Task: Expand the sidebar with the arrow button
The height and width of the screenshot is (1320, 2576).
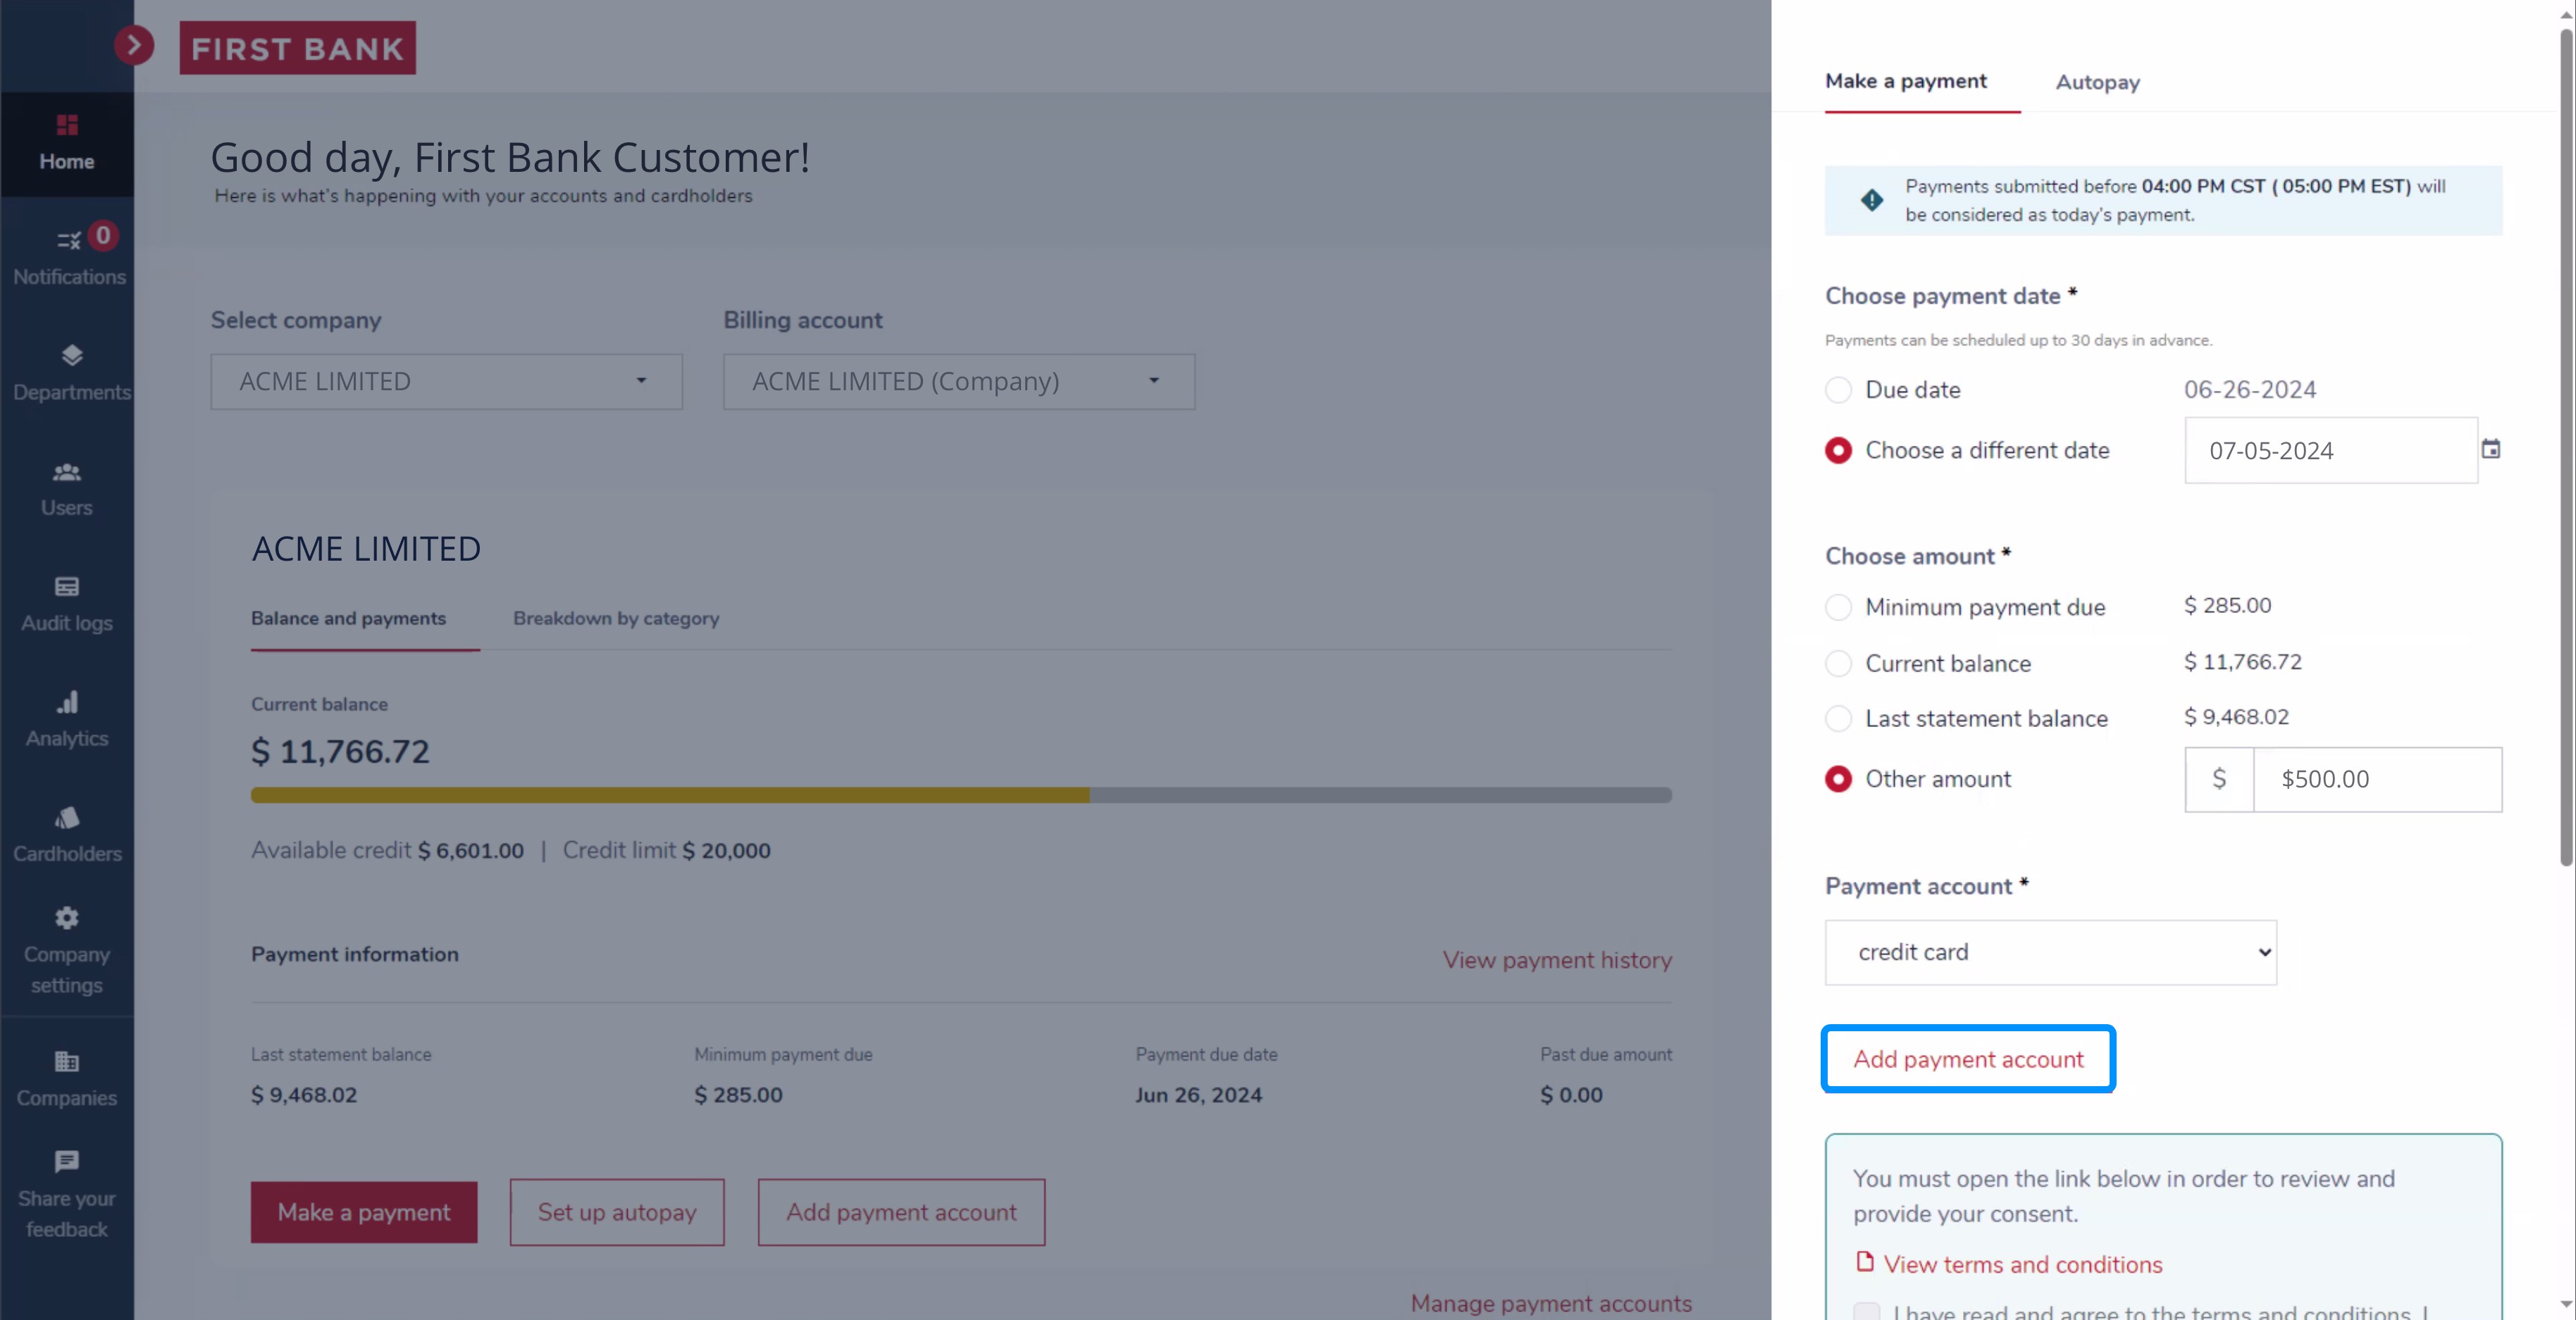Action: point(134,45)
